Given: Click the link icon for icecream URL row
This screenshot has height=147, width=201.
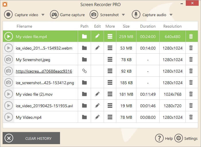Looking at the screenshot, I should click(x=84, y=71).
